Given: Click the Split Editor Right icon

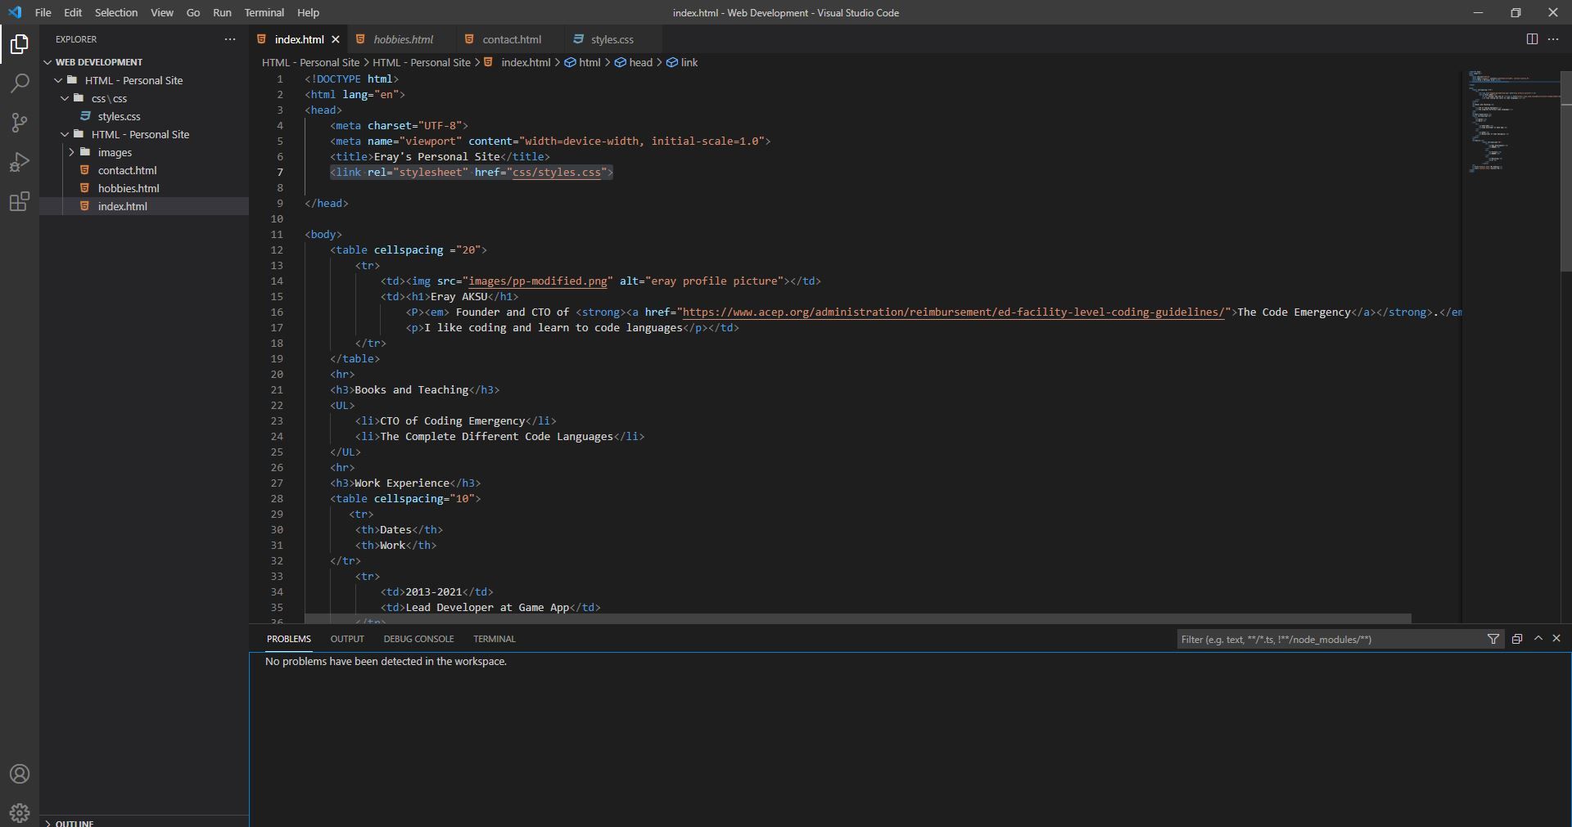Looking at the screenshot, I should pos(1532,39).
